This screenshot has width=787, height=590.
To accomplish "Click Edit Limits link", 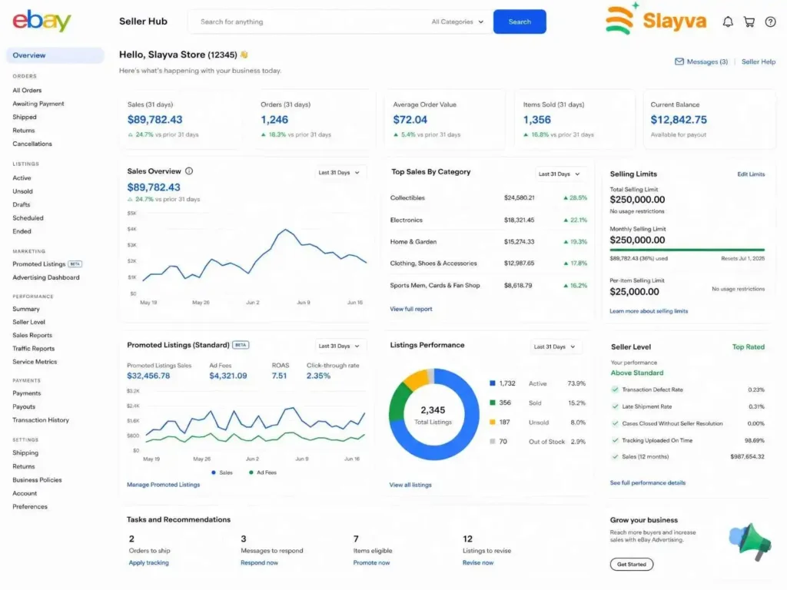I will pos(751,174).
